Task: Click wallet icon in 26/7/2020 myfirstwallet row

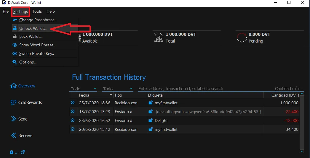Action: point(151,103)
